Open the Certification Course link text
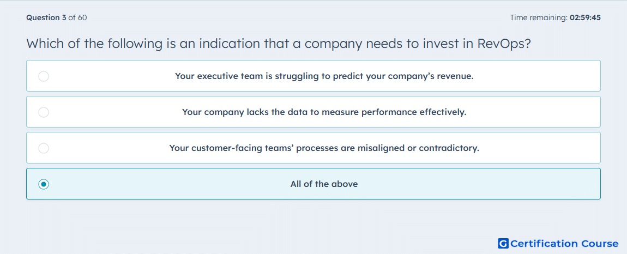 564,243
